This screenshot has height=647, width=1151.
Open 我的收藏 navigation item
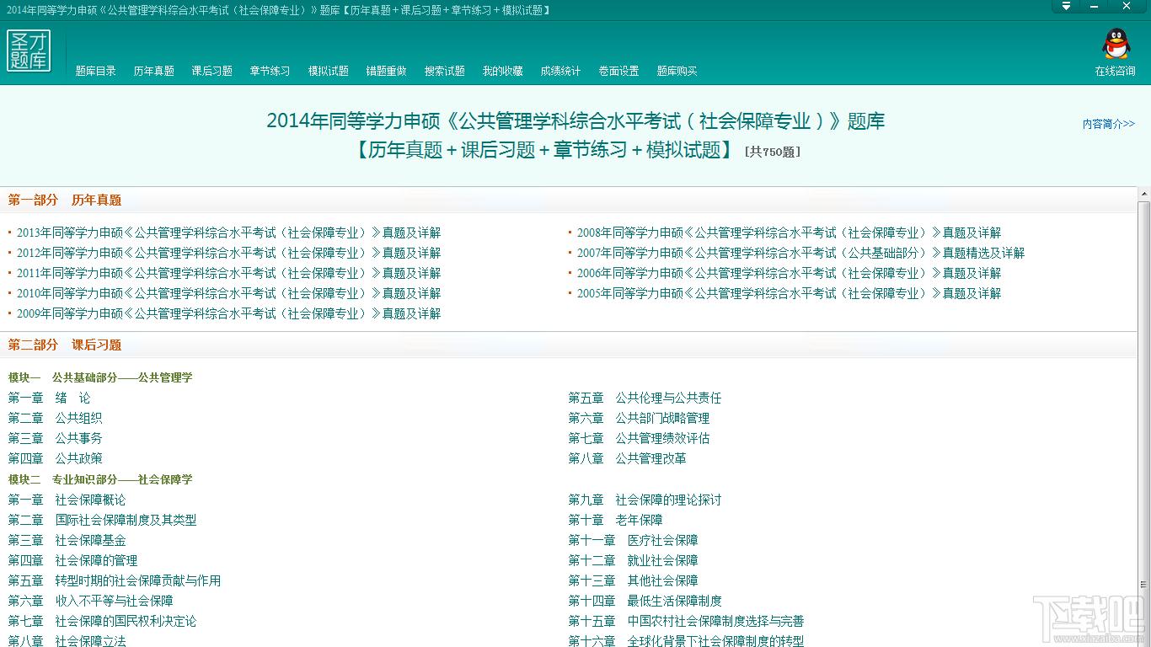503,72
